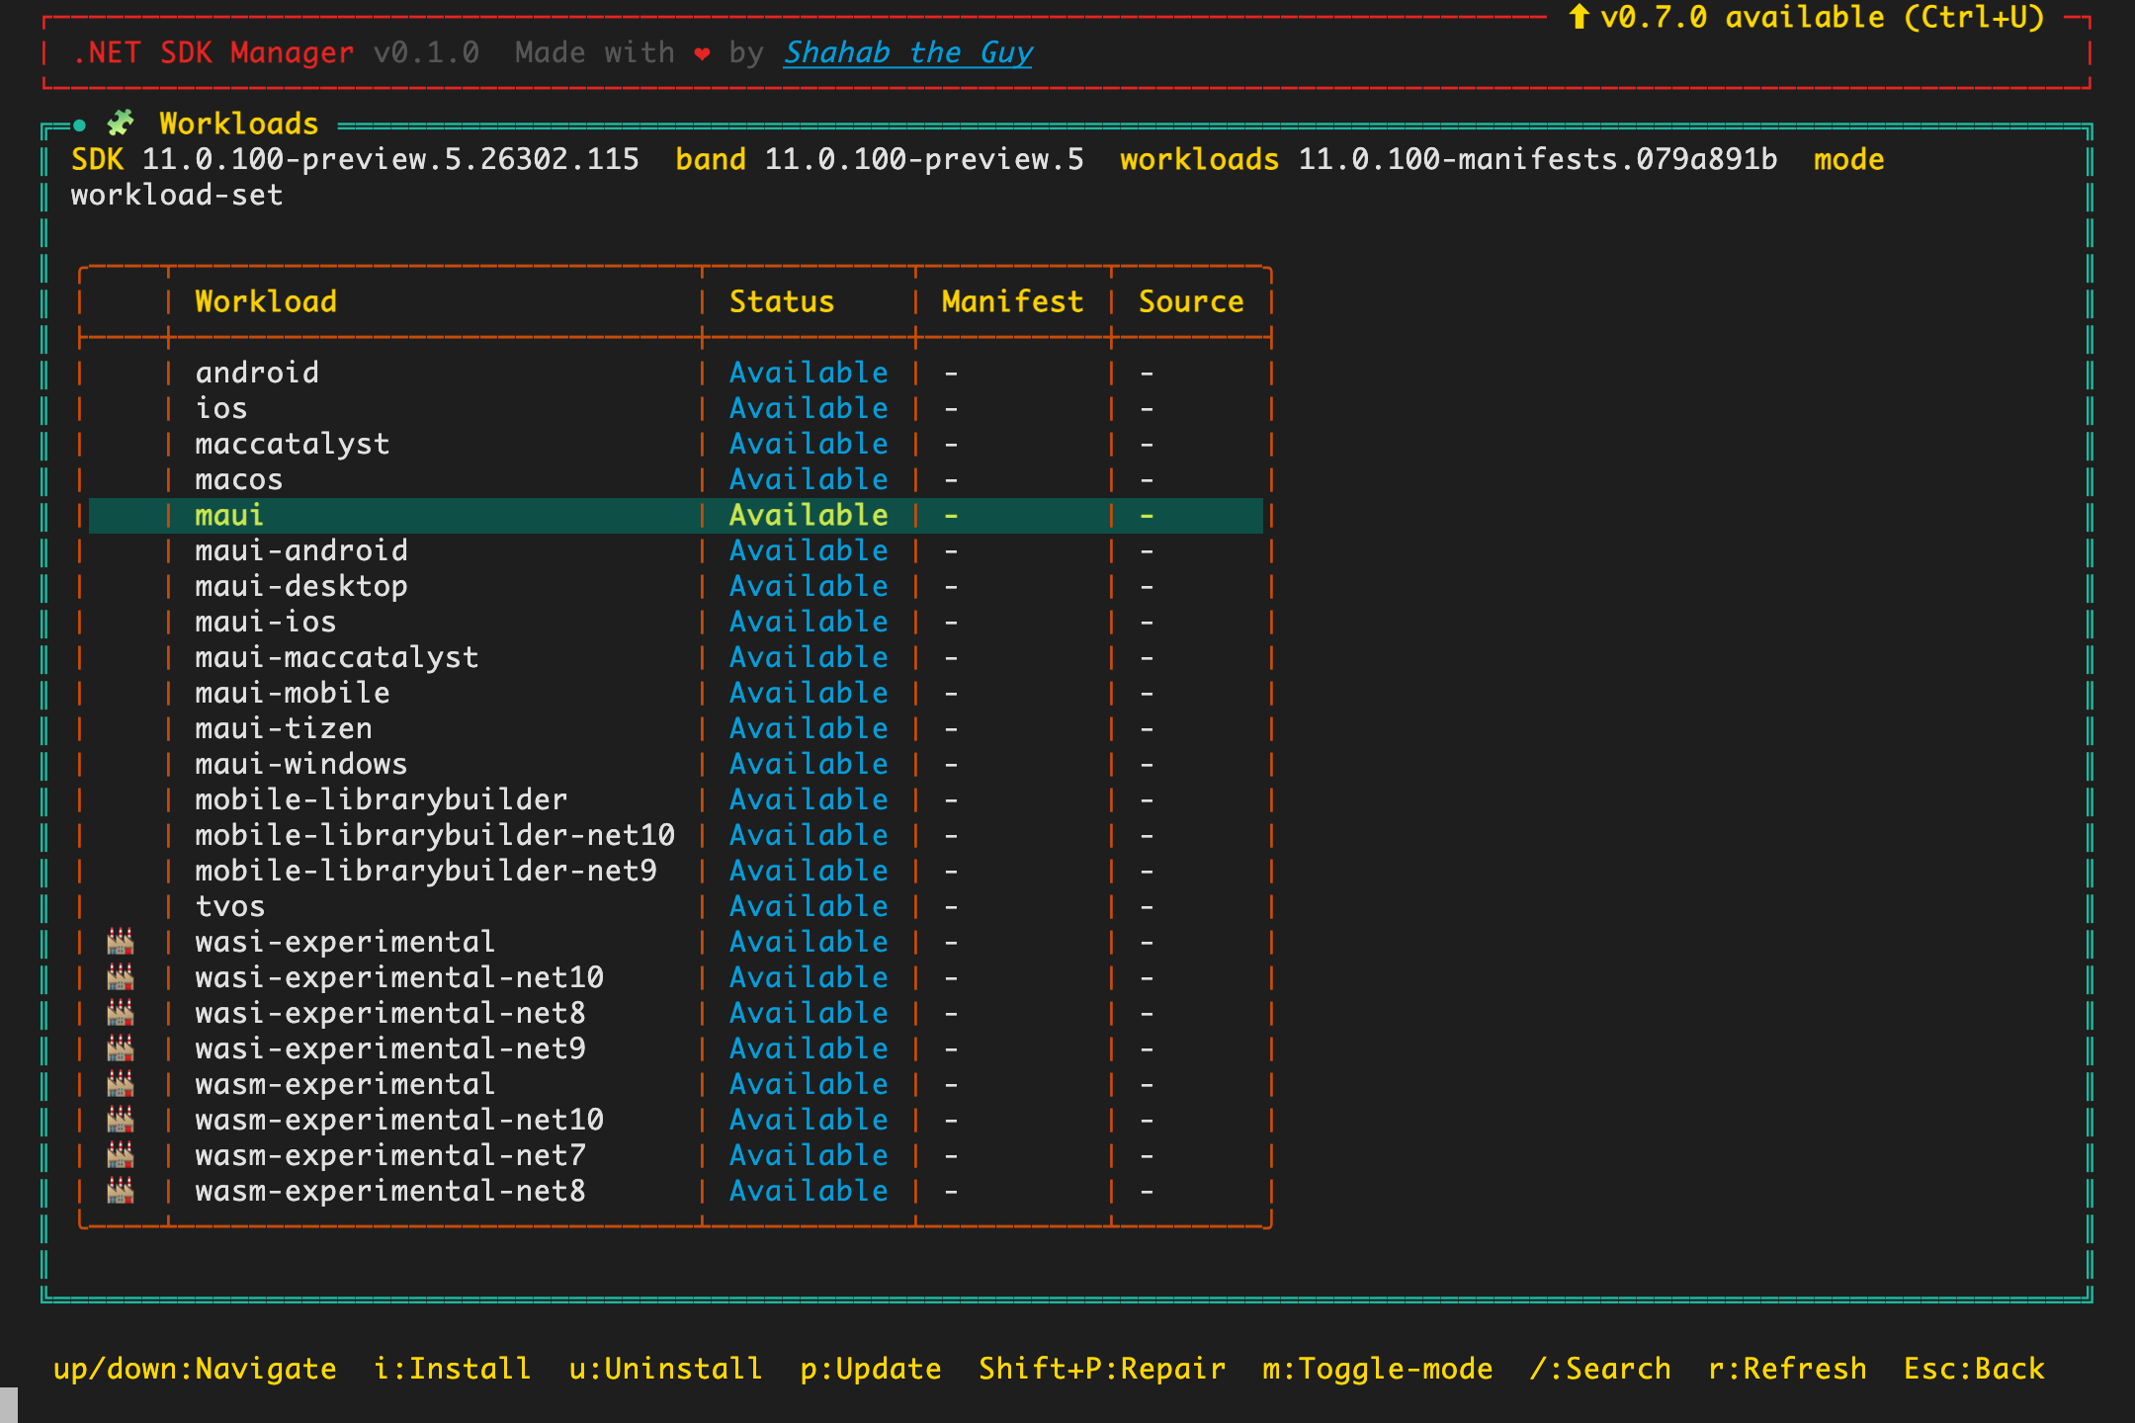Click experimental icon beside wasm-experimental-net10
2135x1423 pixels.
click(x=121, y=1119)
